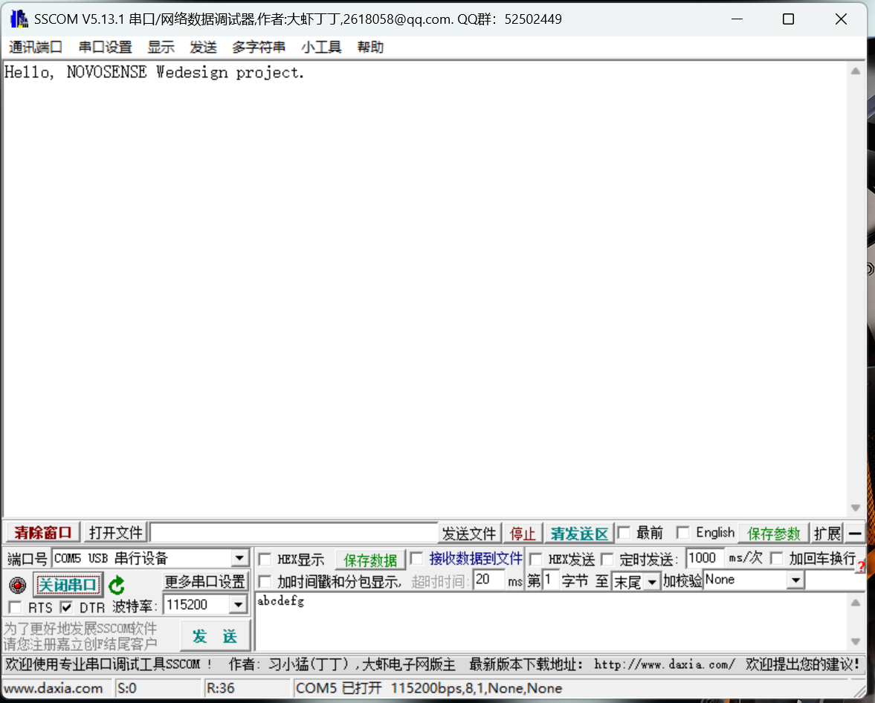Image resolution: width=875 pixels, height=703 pixels.
Task: Click the green refresh ports icon
Action: [x=117, y=586]
